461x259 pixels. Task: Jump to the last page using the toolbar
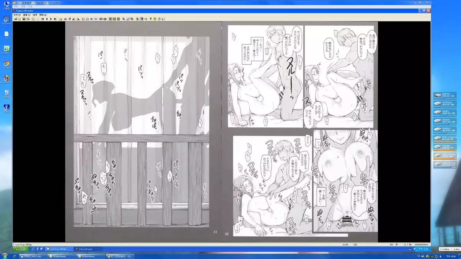tap(55, 19)
